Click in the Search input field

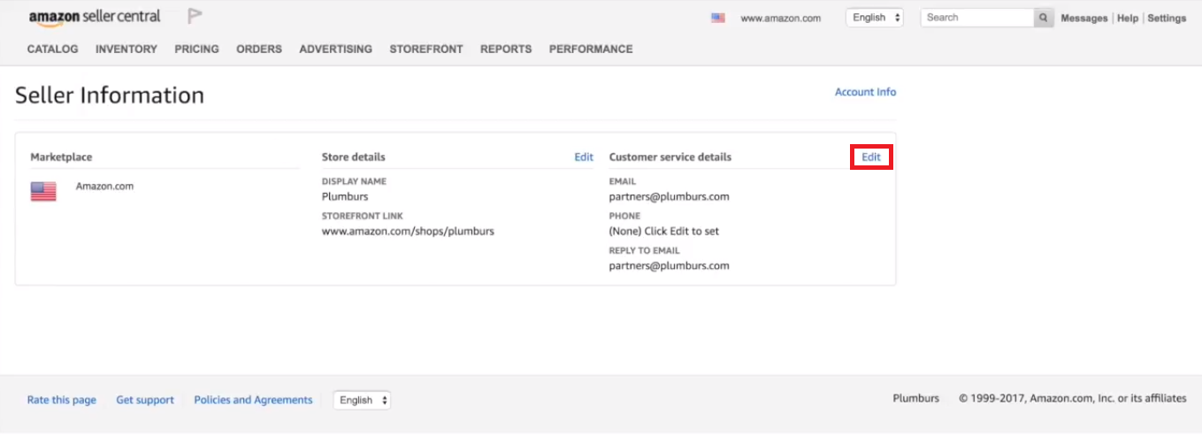[x=977, y=18]
